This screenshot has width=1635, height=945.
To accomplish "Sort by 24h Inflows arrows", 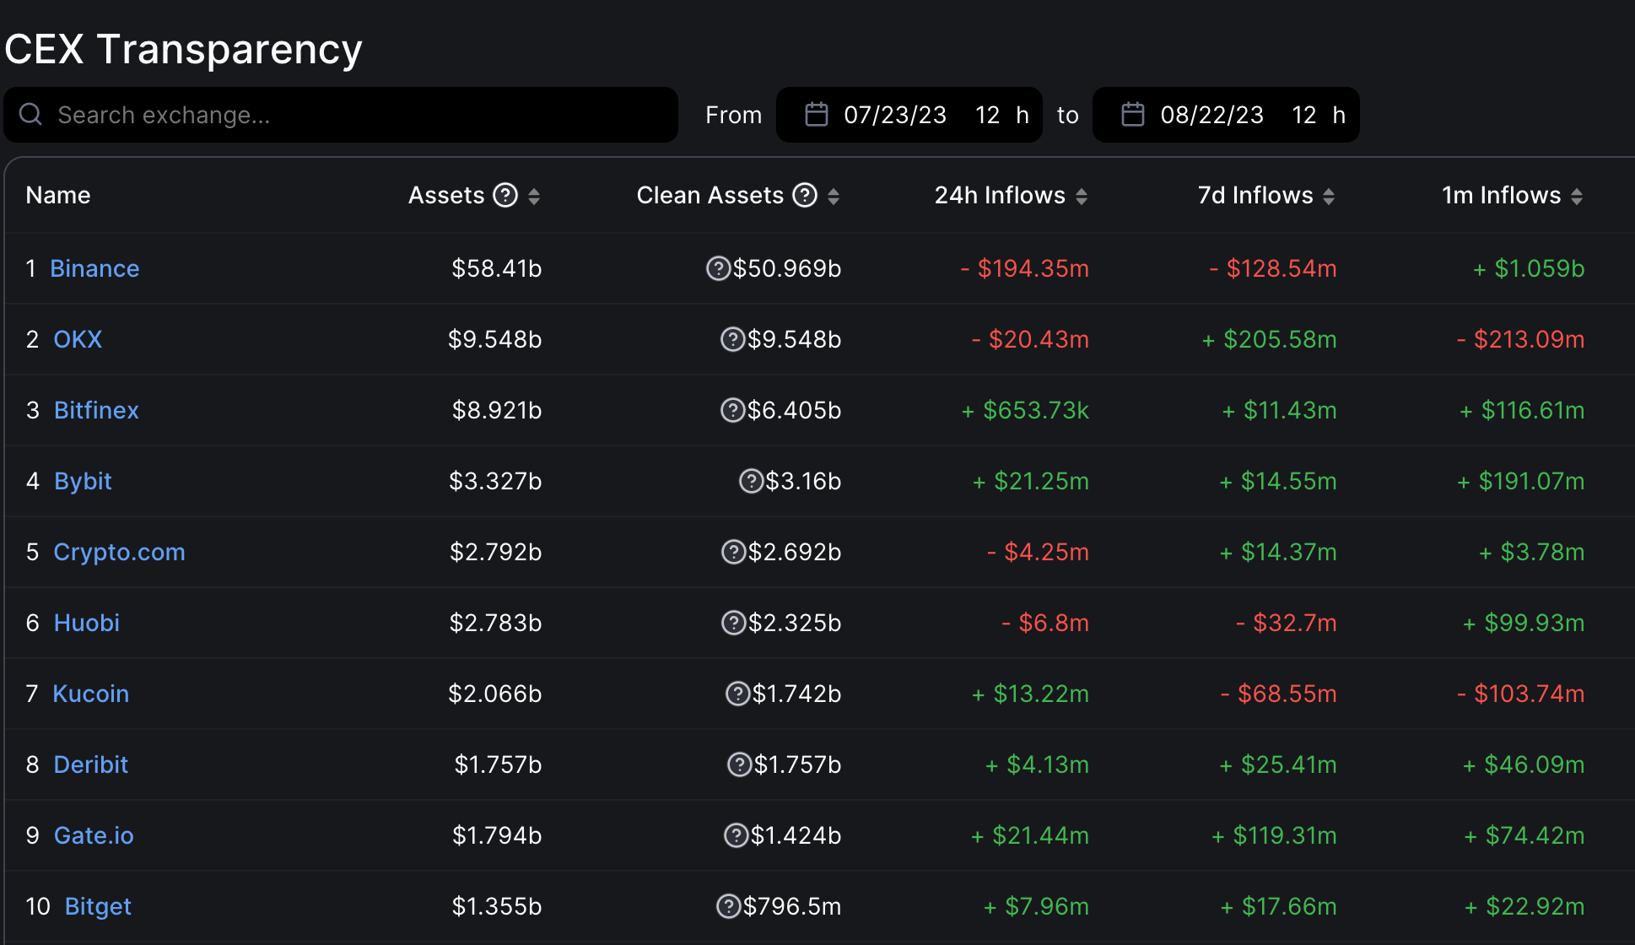I will (1082, 197).
